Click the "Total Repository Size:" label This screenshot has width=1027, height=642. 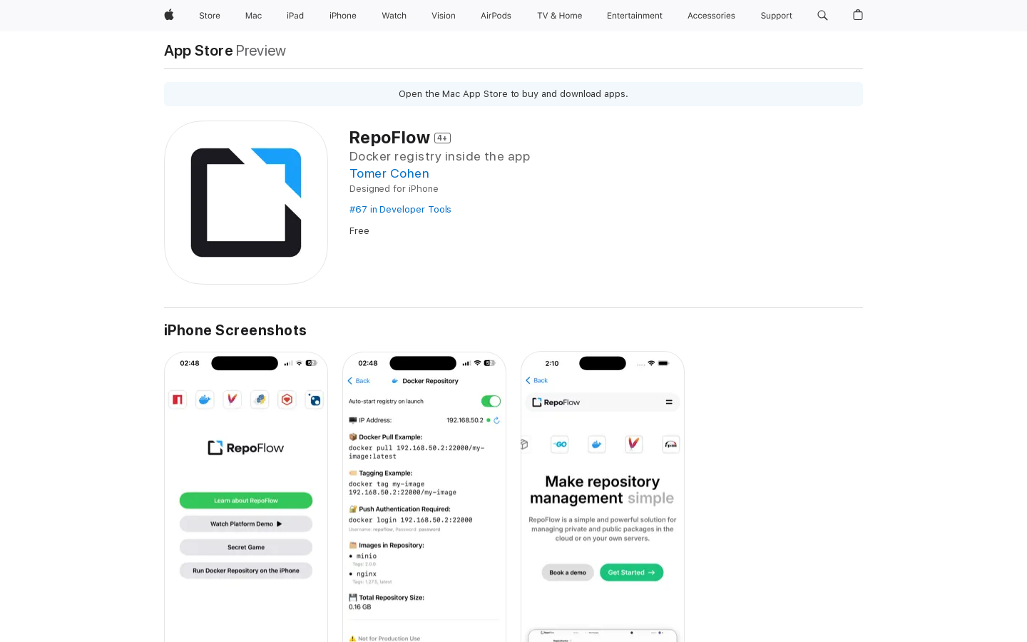click(x=392, y=598)
